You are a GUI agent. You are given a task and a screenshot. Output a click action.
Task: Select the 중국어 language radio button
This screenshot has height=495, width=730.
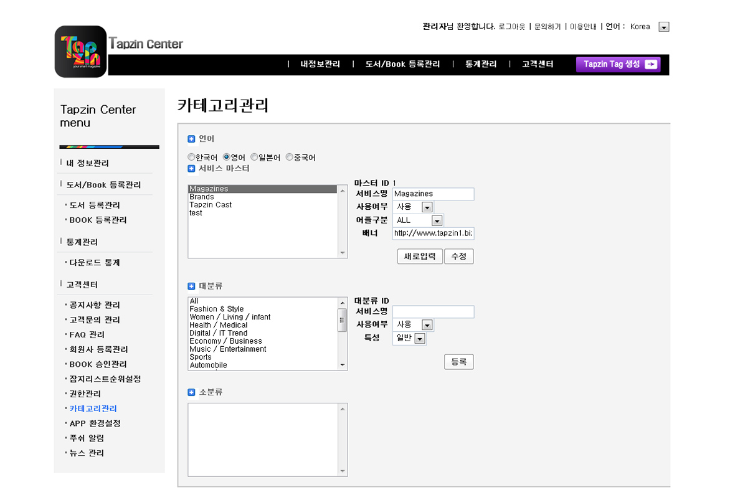click(x=290, y=157)
